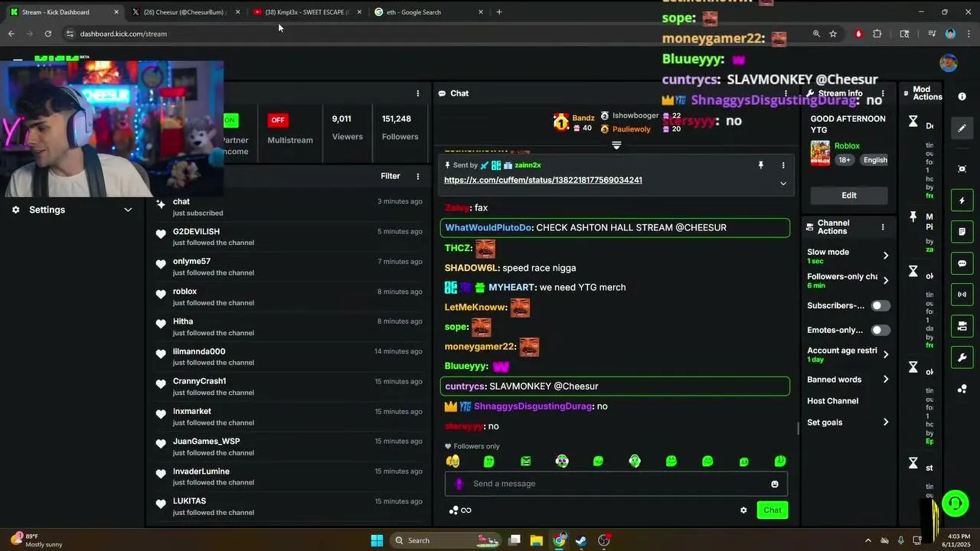Toggle the Multistream OFF badge
Viewport: 980px width, 551px height.
[277, 120]
